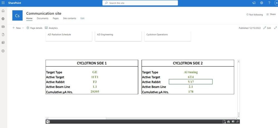Focus the Search this site box
The height and width of the screenshot is (128, 278).
click(140, 3)
